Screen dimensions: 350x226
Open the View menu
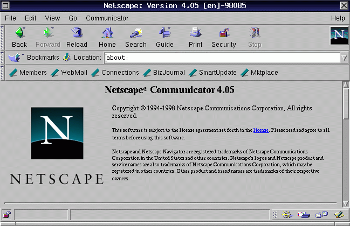tap(52, 18)
